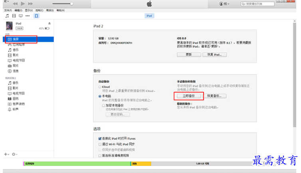Click the yellow 其他 storage bar segment
301x173 pixels.
point(141,163)
